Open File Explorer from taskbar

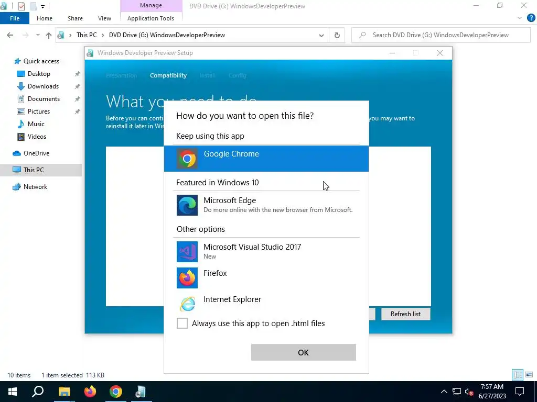64,392
